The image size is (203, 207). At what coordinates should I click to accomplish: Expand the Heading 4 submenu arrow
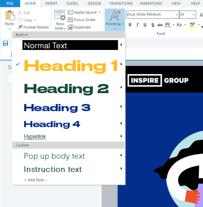pyautogui.click(x=121, y=123)
